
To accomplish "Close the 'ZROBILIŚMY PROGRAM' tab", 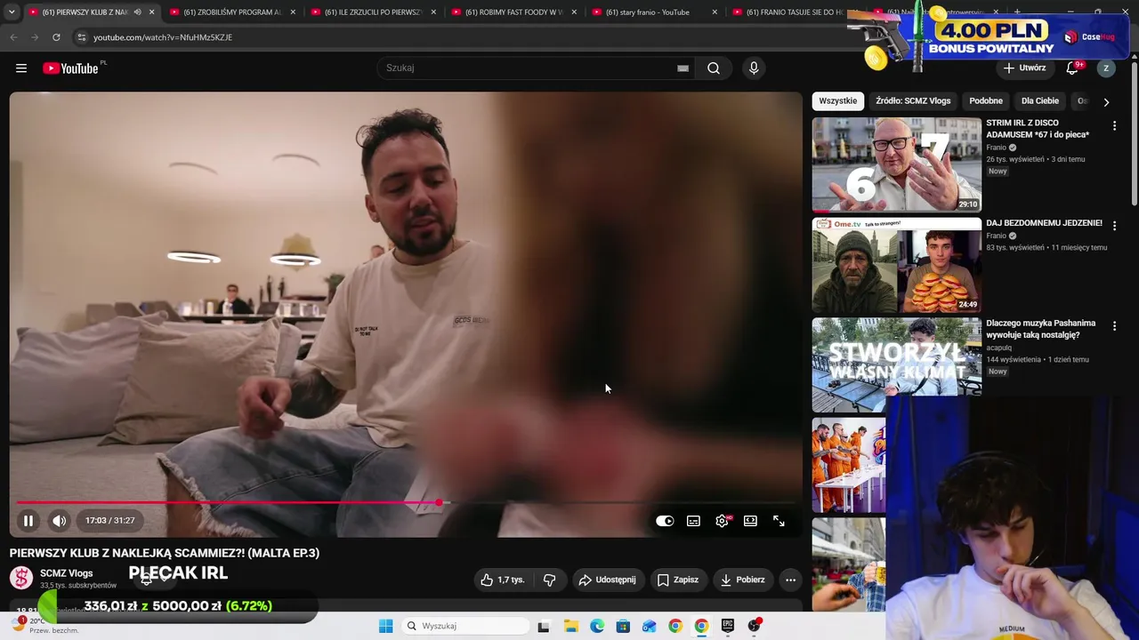I will [293, 12].
